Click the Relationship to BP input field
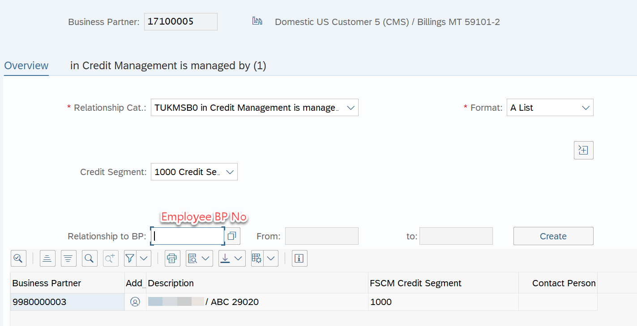637x326 pixels. click(187, 236)
